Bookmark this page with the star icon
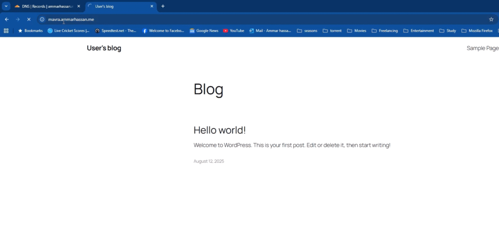 tap(491, 19)
